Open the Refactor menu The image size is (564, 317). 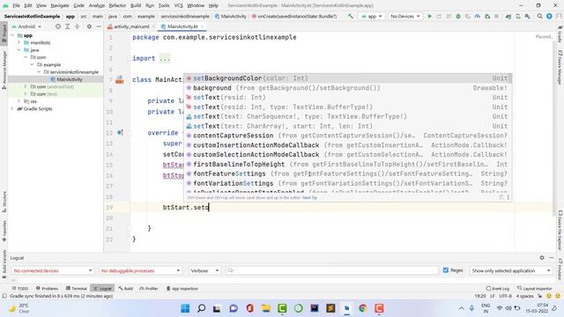pyautogui.click(x=117, y=5)
